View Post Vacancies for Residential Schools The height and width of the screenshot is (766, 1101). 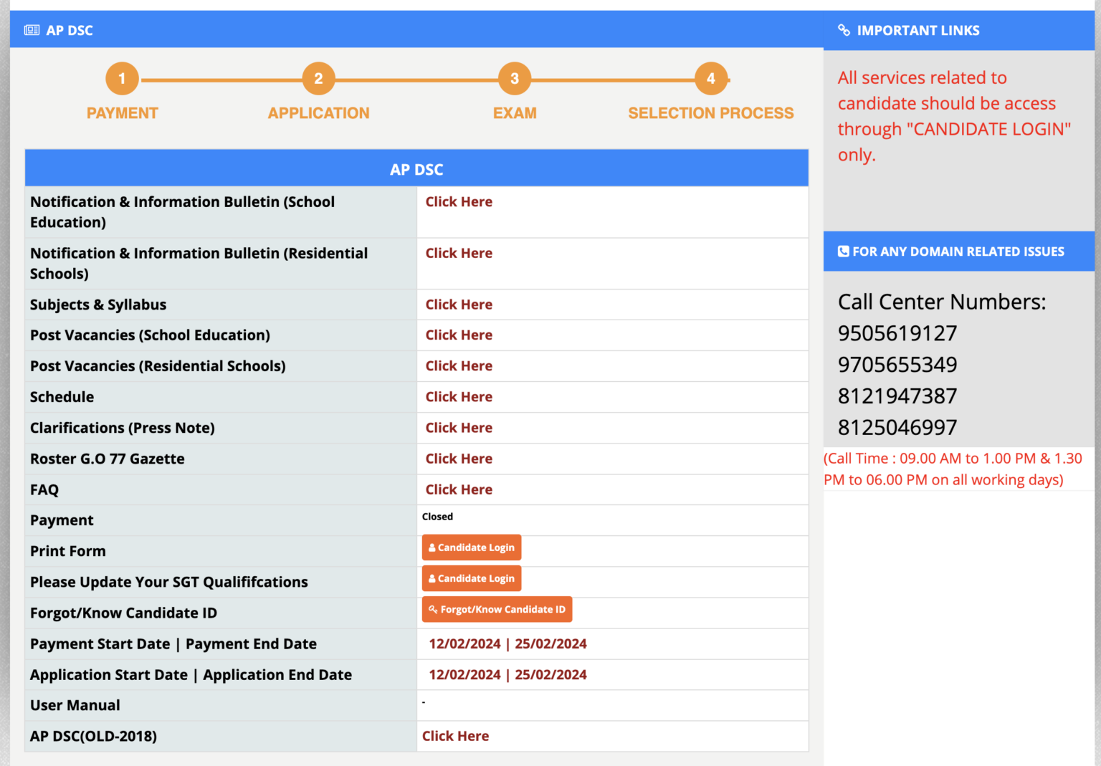point(459,365)
